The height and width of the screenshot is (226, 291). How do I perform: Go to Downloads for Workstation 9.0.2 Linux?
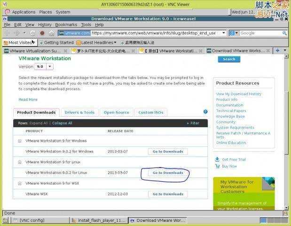coord(168,173)
